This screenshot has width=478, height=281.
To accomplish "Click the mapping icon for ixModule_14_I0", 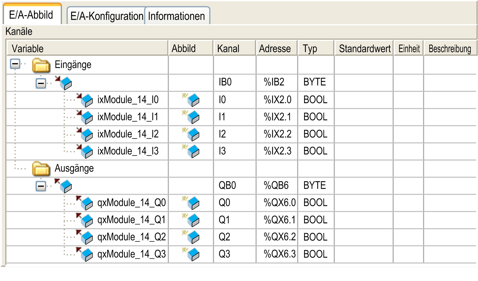I will click(x=191, y=100).
